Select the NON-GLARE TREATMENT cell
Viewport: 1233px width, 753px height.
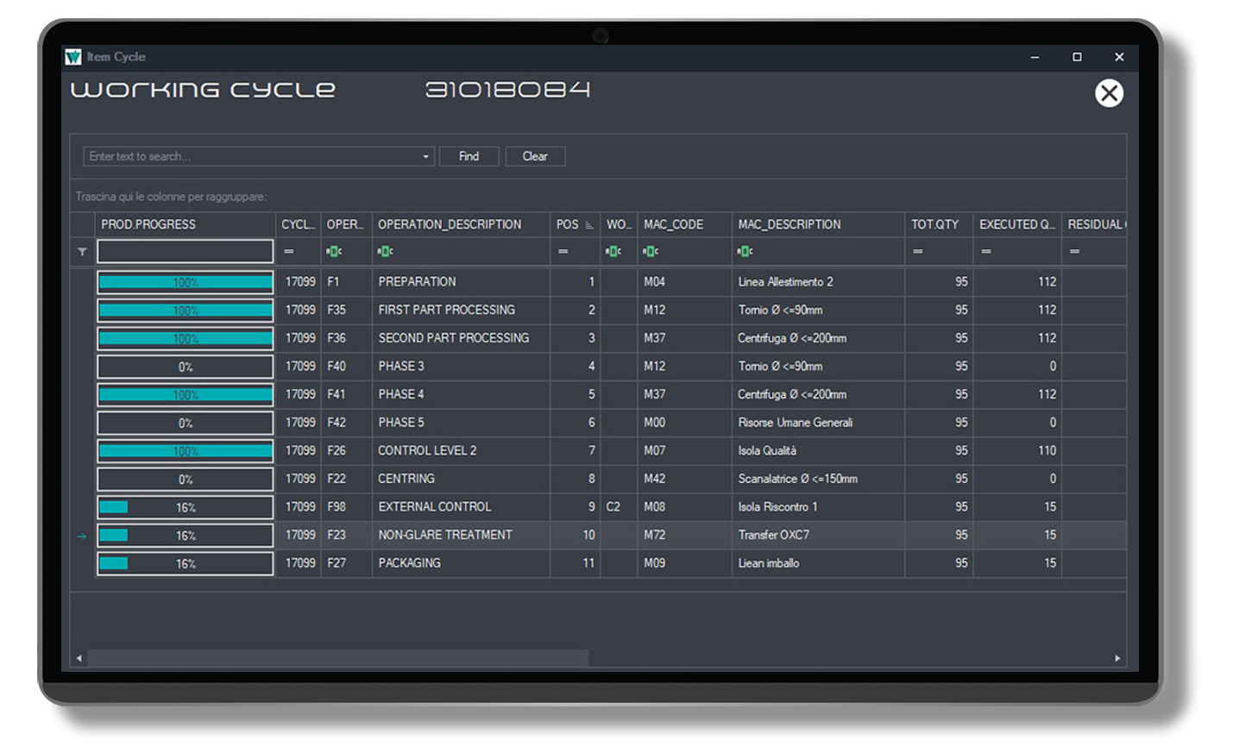tap(461, 535)
